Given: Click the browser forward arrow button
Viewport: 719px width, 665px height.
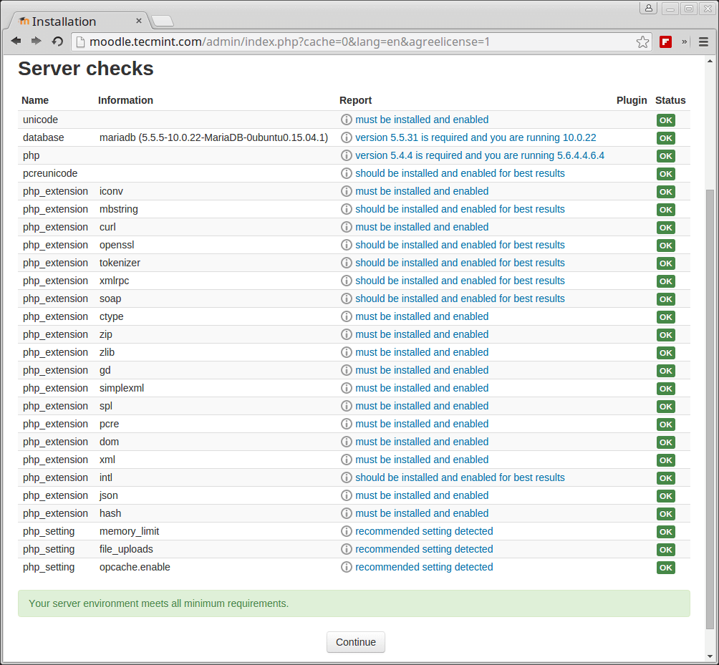Looking at the screenshot, I should click(x=37, y=42).
